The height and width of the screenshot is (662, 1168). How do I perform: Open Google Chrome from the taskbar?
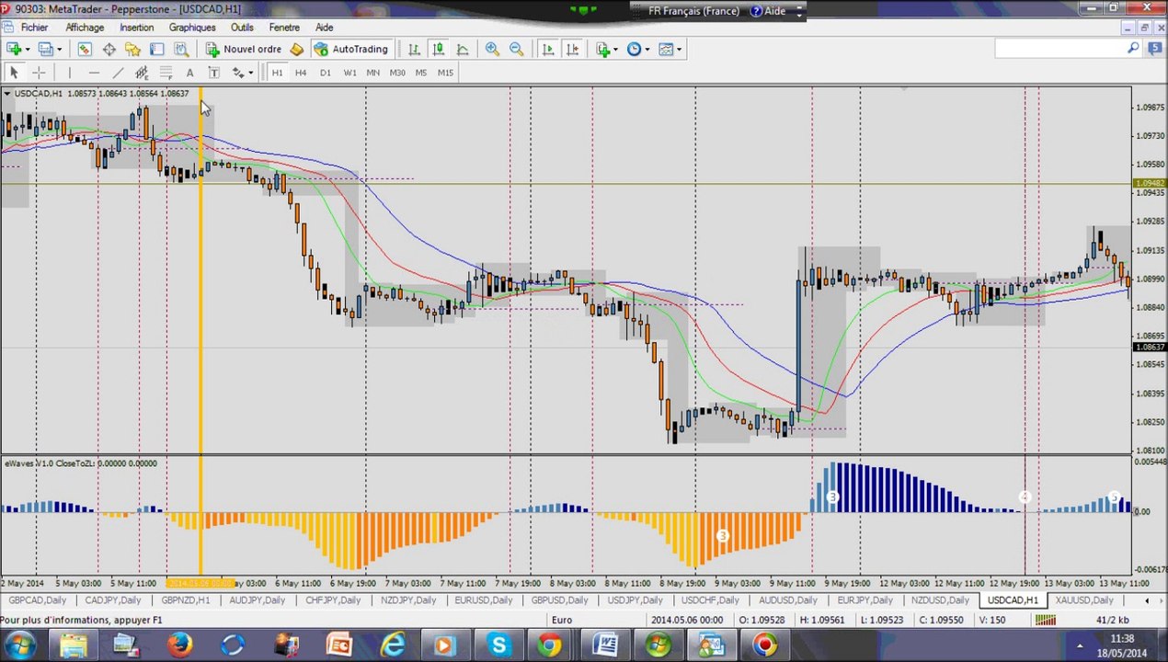pyautogui.click(x=550, y=645)
